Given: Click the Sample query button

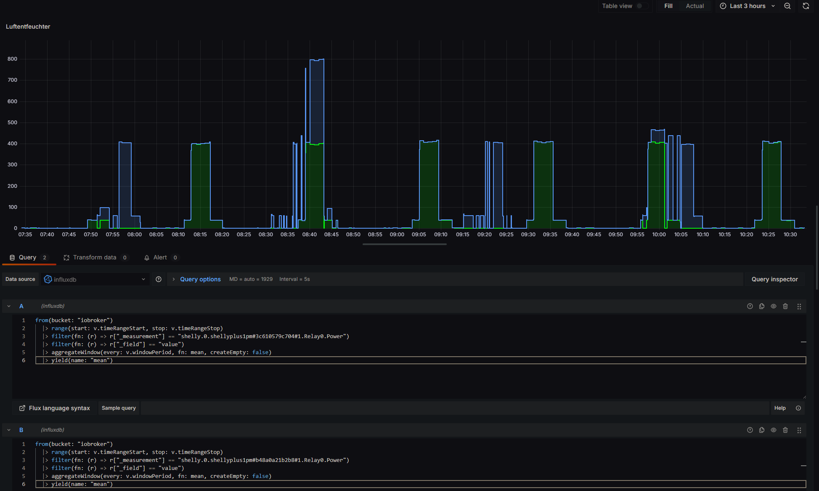Looking at the screenshot, I should (119, 408).
